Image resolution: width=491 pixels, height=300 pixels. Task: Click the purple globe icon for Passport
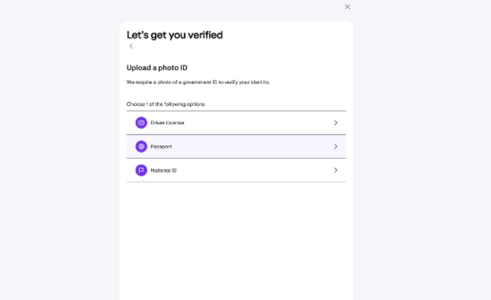click(x=141, y=146)
